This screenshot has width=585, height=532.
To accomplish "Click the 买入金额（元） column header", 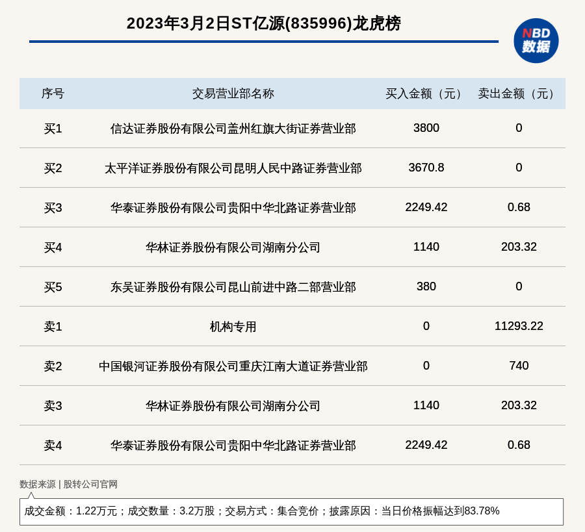I will click(426, 94).
